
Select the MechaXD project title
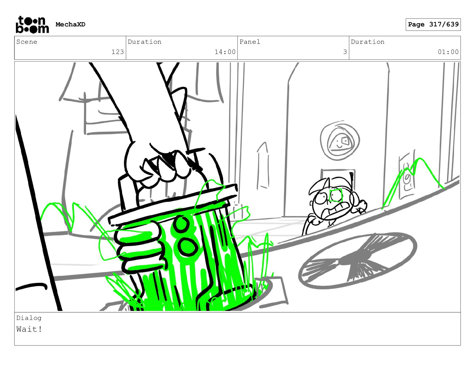(70, 25)
